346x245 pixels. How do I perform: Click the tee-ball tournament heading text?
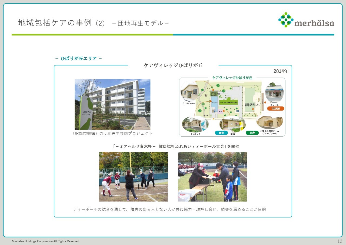(176, 146)
